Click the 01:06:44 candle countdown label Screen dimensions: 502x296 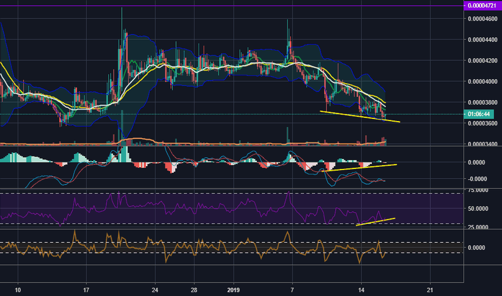[479, 114]
